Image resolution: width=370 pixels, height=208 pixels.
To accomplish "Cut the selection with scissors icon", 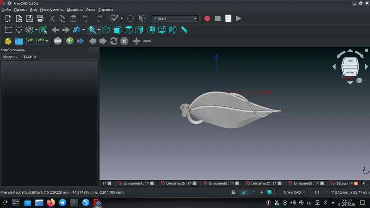I will point(52,18).
